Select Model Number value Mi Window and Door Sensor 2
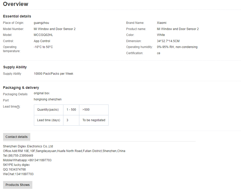 click(x=55, y=29)
